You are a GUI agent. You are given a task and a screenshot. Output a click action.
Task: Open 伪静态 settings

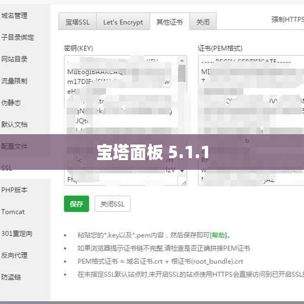coord(11,102)
